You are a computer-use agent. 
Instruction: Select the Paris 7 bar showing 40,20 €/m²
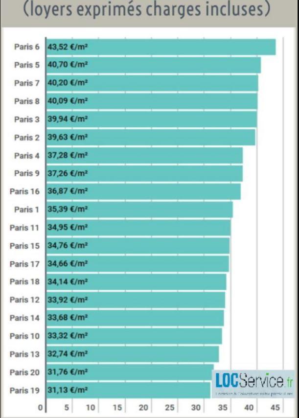coord(152,83)
